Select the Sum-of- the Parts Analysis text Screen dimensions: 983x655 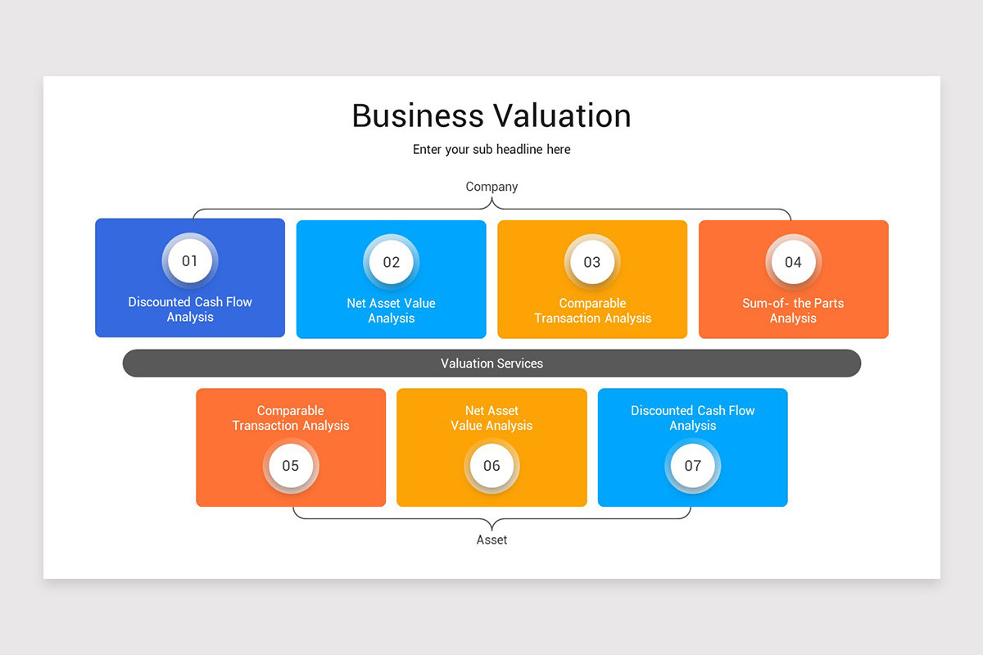point(793,310)
